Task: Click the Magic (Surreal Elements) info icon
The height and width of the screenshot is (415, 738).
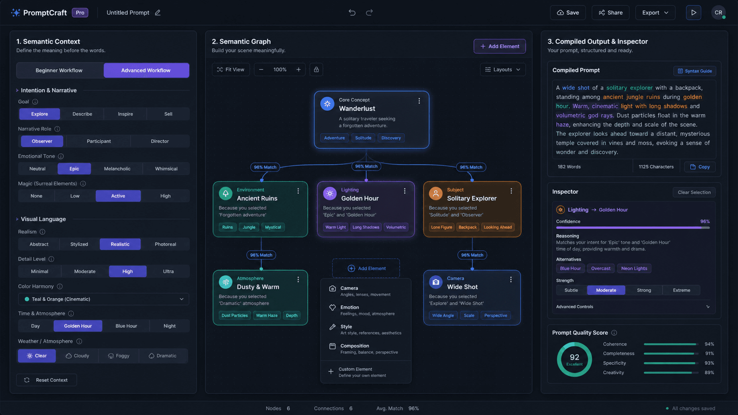Action: point(83,184)
